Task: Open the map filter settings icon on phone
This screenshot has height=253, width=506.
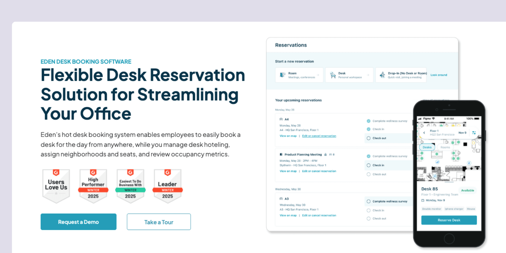Action: 474,133
